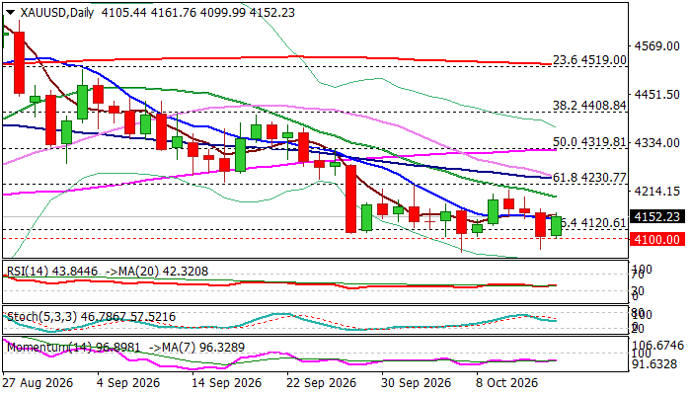Click the 30 Sep 2026 date label
This screenshot has height=395, width=691.
point(416,383)
